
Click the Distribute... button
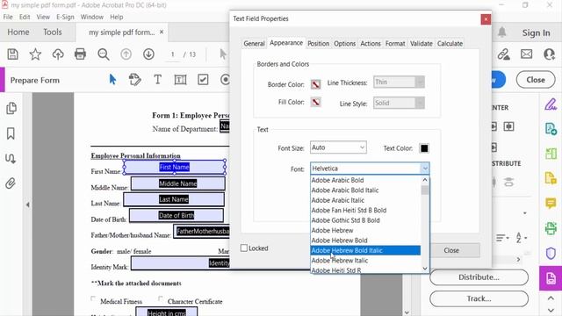[479, 277]
